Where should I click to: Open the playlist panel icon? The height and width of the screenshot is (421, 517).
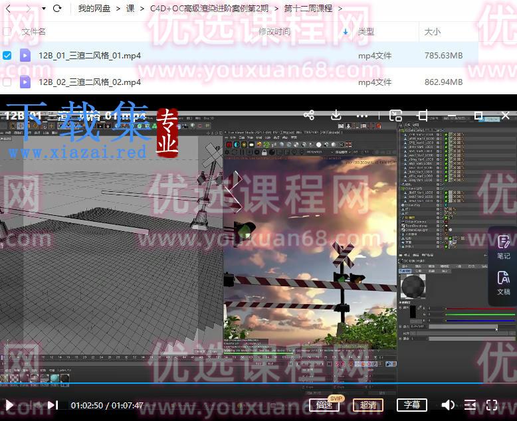[470, 405]
